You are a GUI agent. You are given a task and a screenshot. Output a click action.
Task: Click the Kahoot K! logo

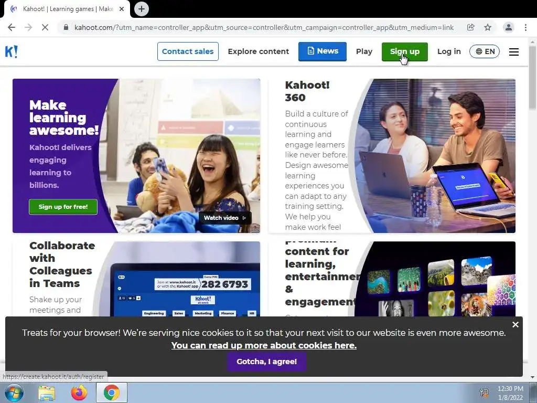(12, 52)
